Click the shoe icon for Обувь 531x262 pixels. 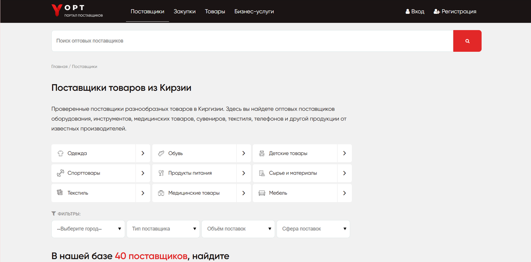(x=161, y=153)
